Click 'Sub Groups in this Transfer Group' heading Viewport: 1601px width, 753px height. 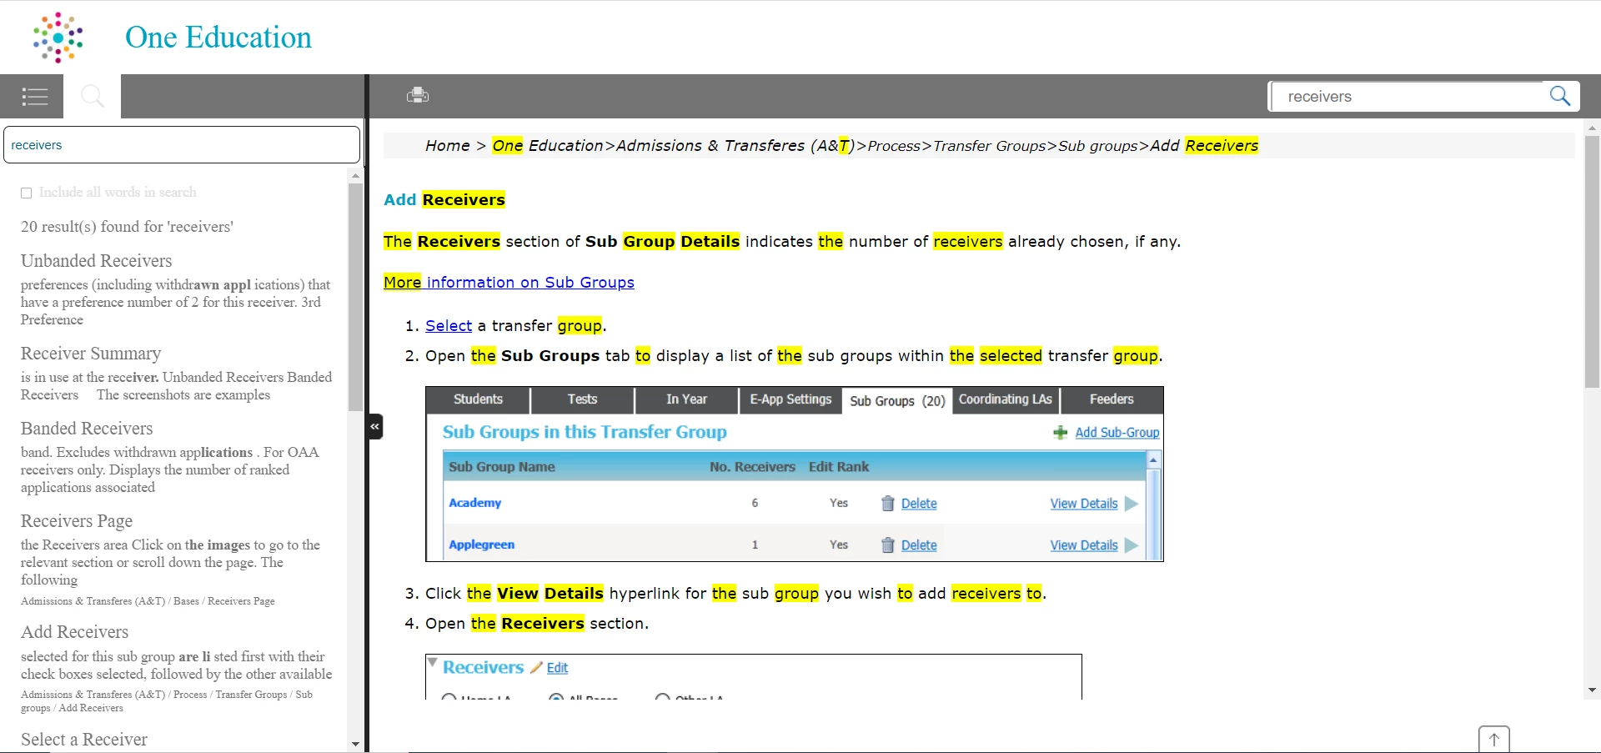pos(585,432)
